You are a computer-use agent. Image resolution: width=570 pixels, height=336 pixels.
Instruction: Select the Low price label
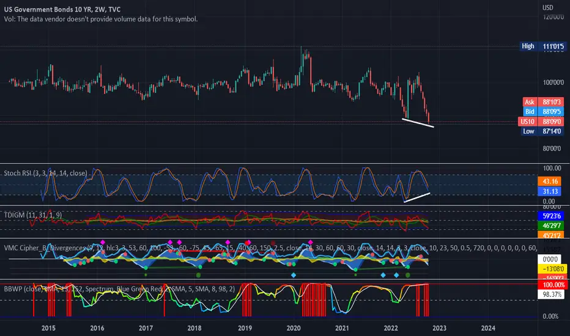click(x=528, y=131)
